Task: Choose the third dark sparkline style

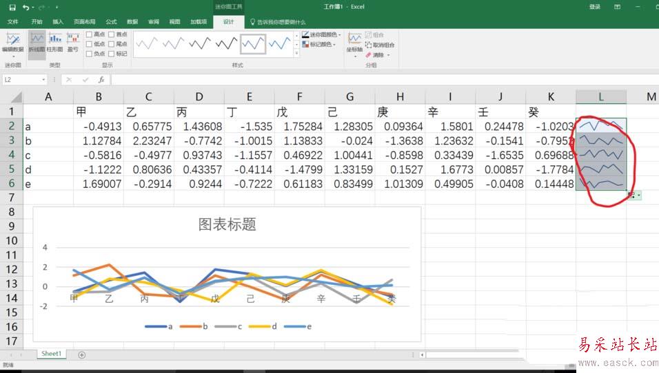Action: (x=200, y=43)
